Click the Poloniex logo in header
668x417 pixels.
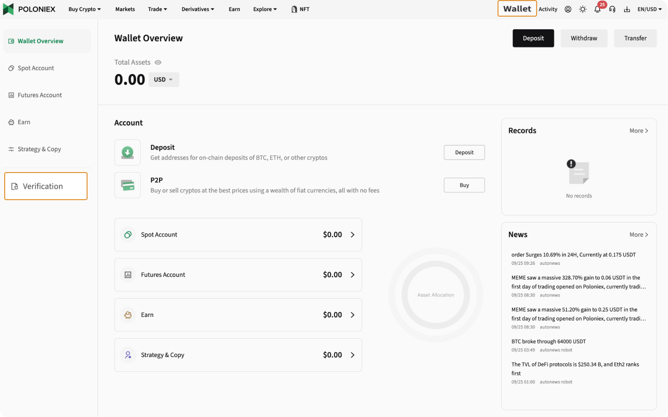click(x=29, y=9)
